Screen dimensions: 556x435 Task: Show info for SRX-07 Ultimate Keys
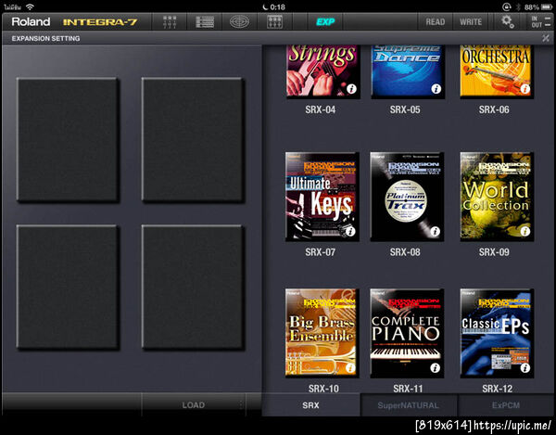(350, 232)
